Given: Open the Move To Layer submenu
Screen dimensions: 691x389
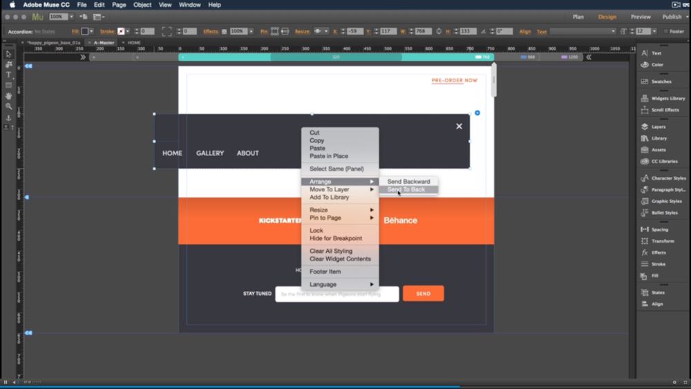Looking at the screenshot, I should 340,189.
